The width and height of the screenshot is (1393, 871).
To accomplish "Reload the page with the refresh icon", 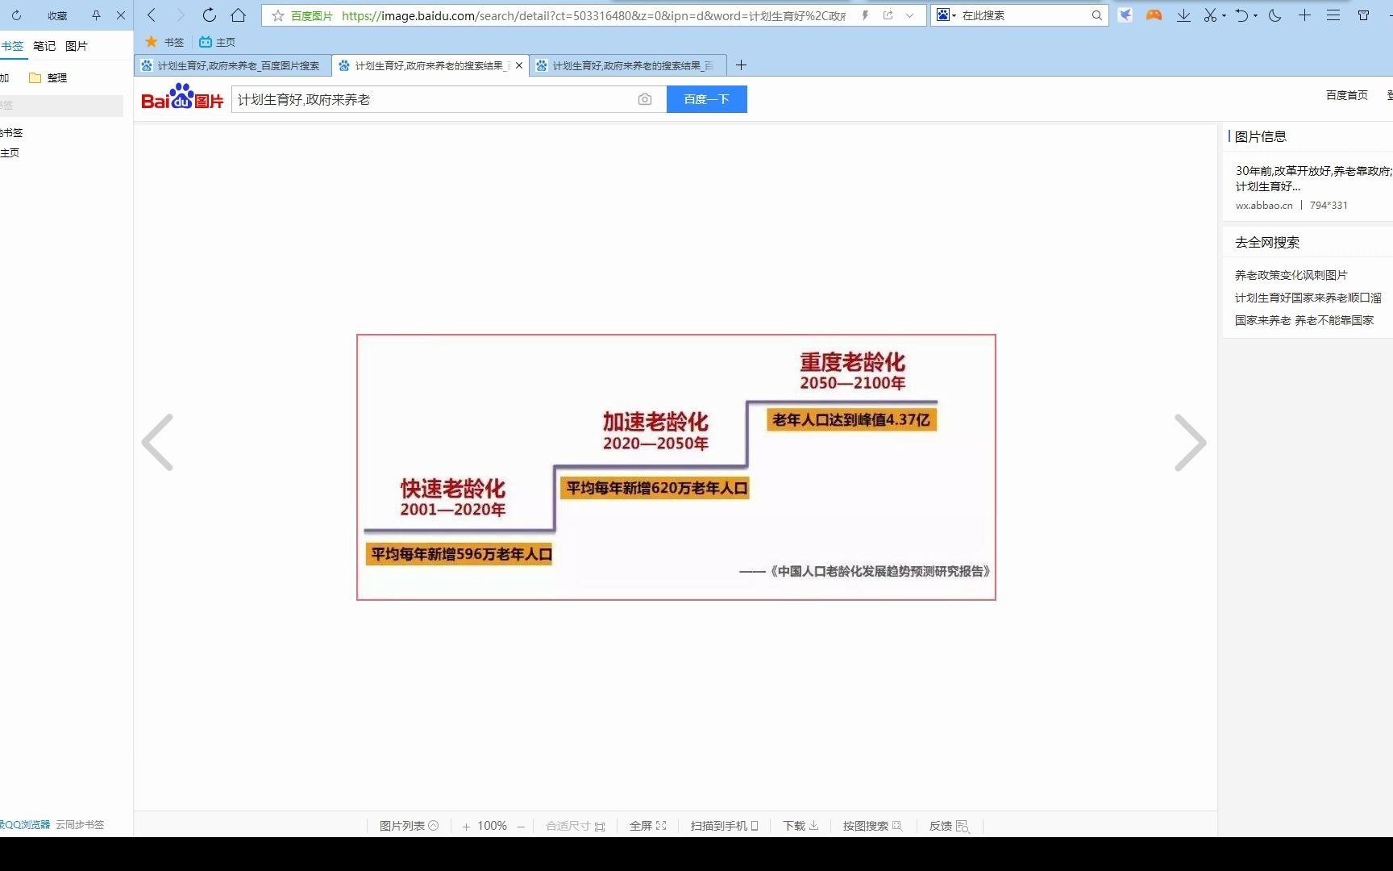I will tap(210, 15).
